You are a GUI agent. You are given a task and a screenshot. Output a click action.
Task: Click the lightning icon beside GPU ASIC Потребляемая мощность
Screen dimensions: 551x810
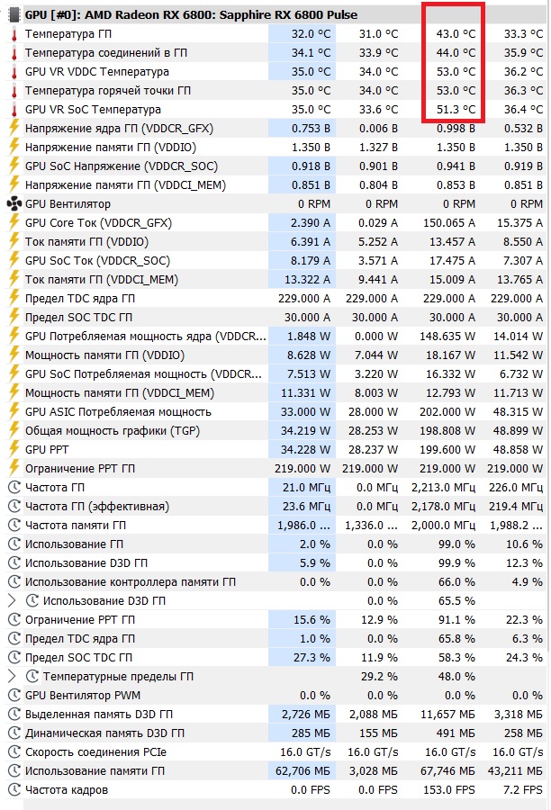[x=14, y=412]
